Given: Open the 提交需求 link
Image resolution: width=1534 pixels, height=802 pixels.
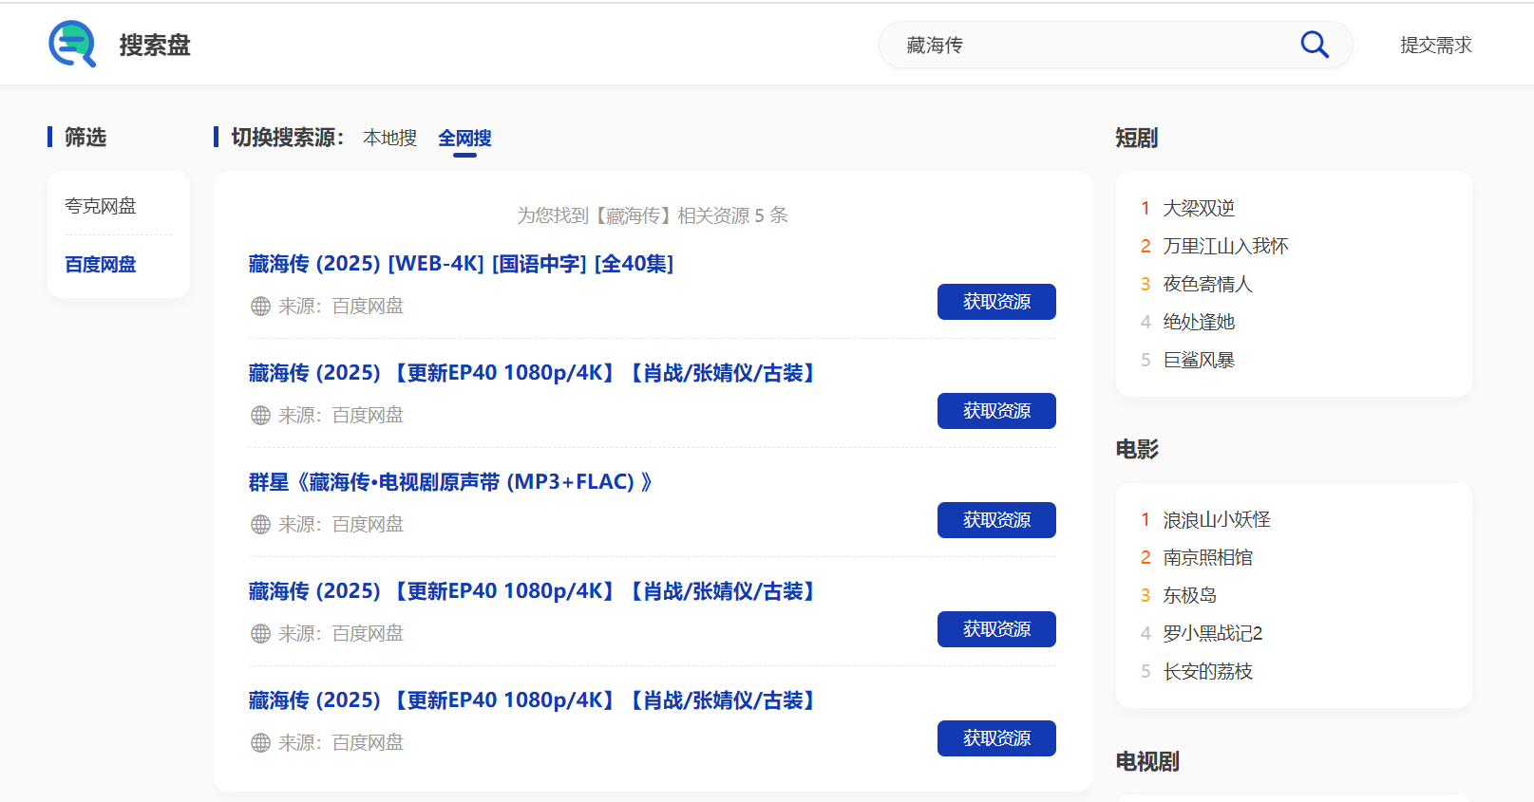Looking at the screenshot, I should (1435, 45).
